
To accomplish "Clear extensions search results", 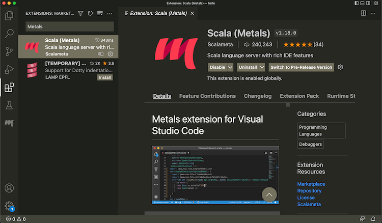I will click(x=100, y=13).
